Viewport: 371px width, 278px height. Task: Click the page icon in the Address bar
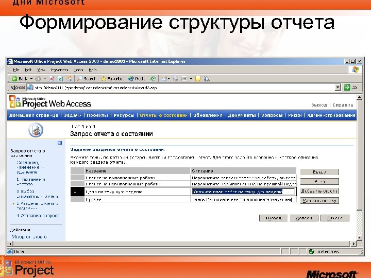30,88
